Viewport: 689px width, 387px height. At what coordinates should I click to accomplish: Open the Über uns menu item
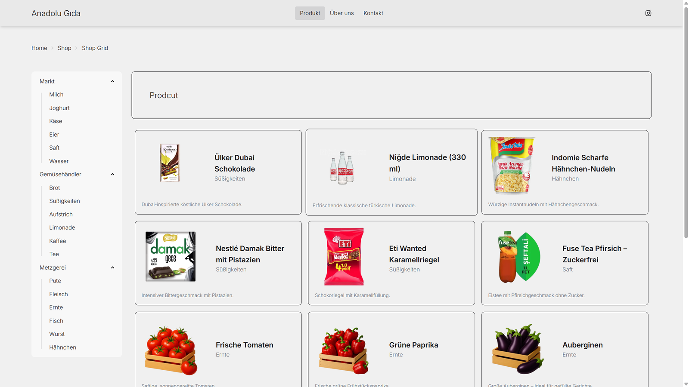pyautogui.click(x=342, y=13)
